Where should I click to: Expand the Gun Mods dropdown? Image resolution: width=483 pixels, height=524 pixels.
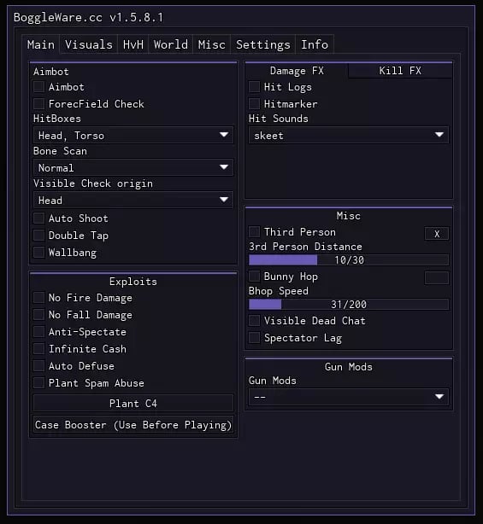coord(349,397)
